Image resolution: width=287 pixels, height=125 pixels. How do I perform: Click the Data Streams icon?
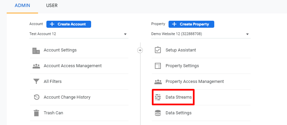click(158, 97)
